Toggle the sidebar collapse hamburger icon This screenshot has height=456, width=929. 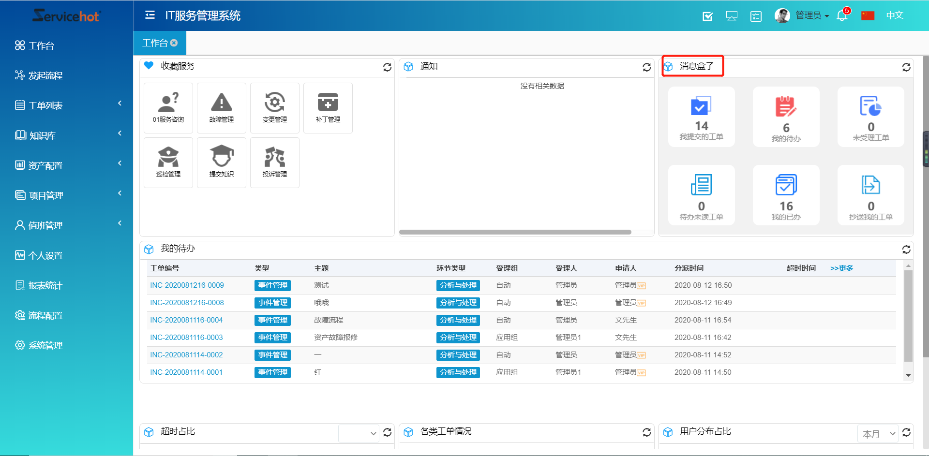(x=150, y=15)
